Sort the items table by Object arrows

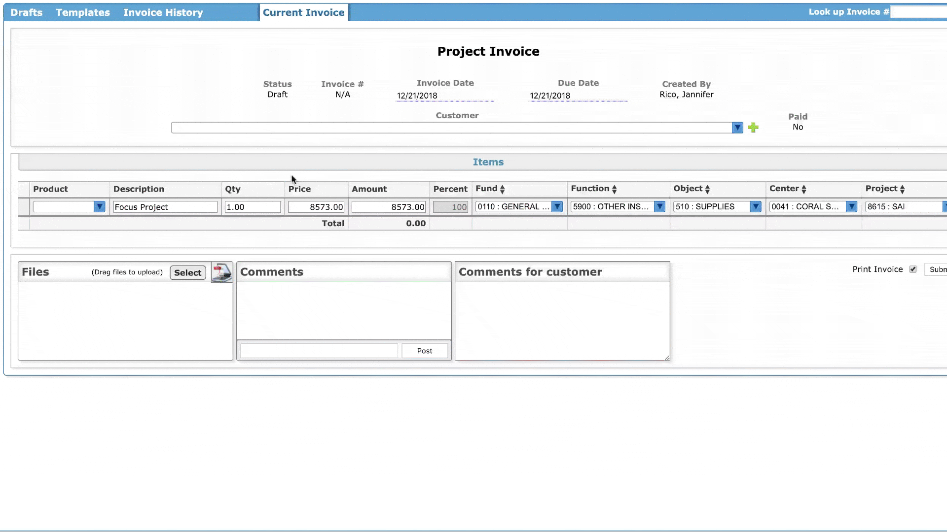(707, 189)
